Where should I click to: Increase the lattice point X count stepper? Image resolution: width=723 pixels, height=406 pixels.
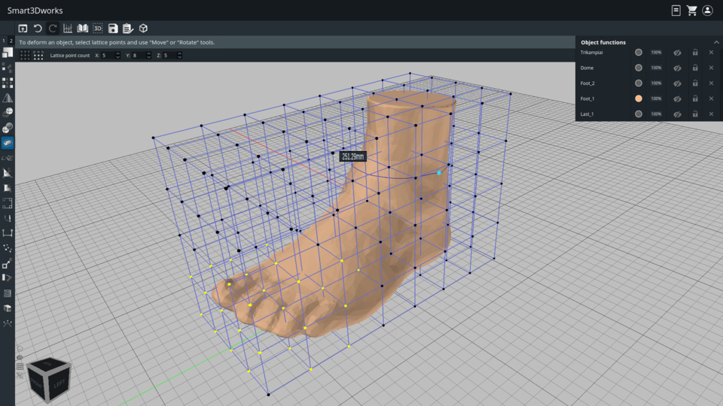click(x=117, y=54)
